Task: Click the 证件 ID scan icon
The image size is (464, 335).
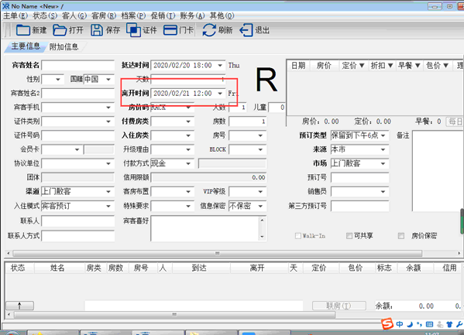Action: coord(133,30)
